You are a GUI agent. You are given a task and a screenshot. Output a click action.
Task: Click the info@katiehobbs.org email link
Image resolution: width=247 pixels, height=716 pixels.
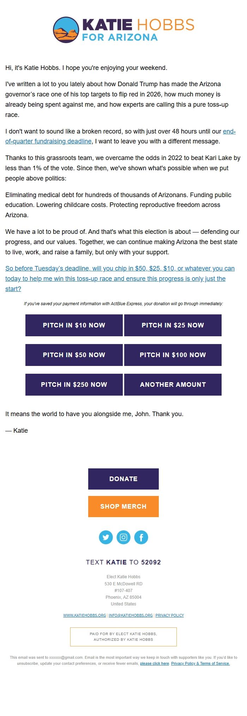click(131, 615)
